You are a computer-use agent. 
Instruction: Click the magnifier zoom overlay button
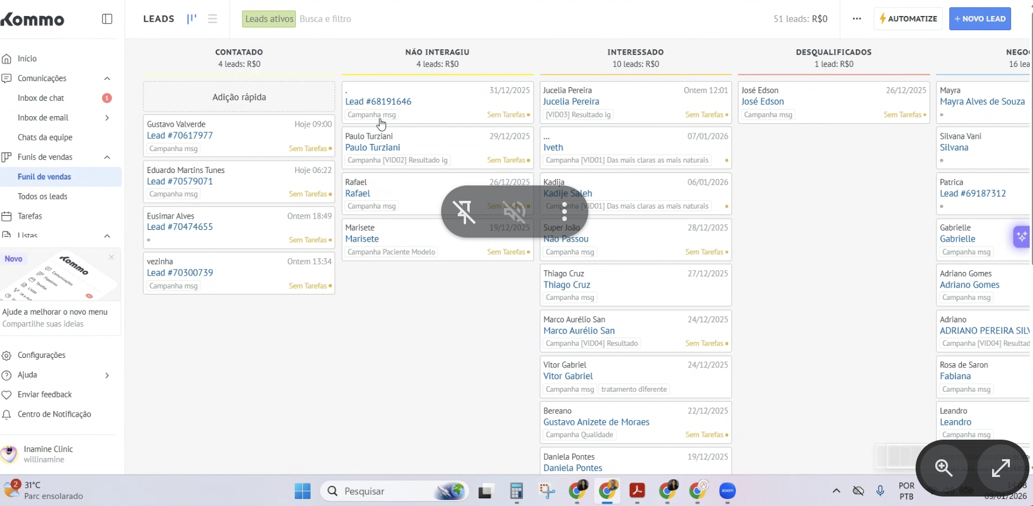[x=943, y=468]
